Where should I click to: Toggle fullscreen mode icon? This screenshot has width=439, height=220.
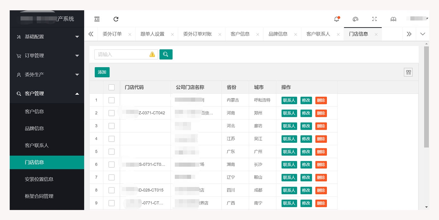click(375, 19)
